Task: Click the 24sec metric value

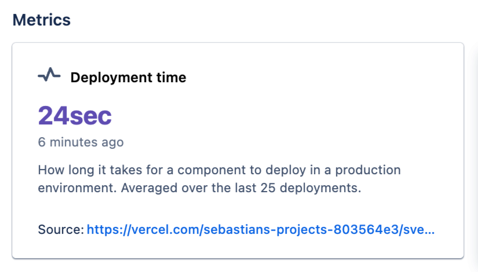Action: [x=75, y=116]
